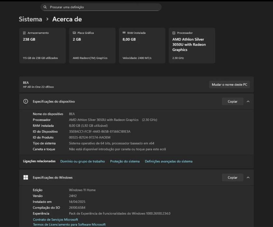Open 'Contrato de Serviços Microsoft' link
This screenshot has height=227, width=273.
click(56, 220)
